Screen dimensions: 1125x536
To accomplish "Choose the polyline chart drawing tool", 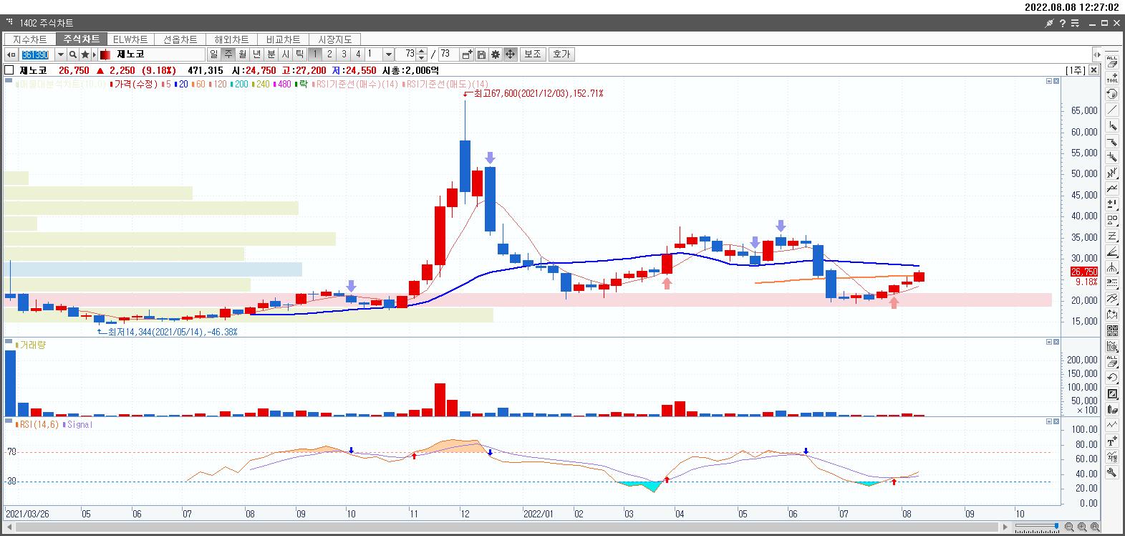I will tap(1112, 189).
